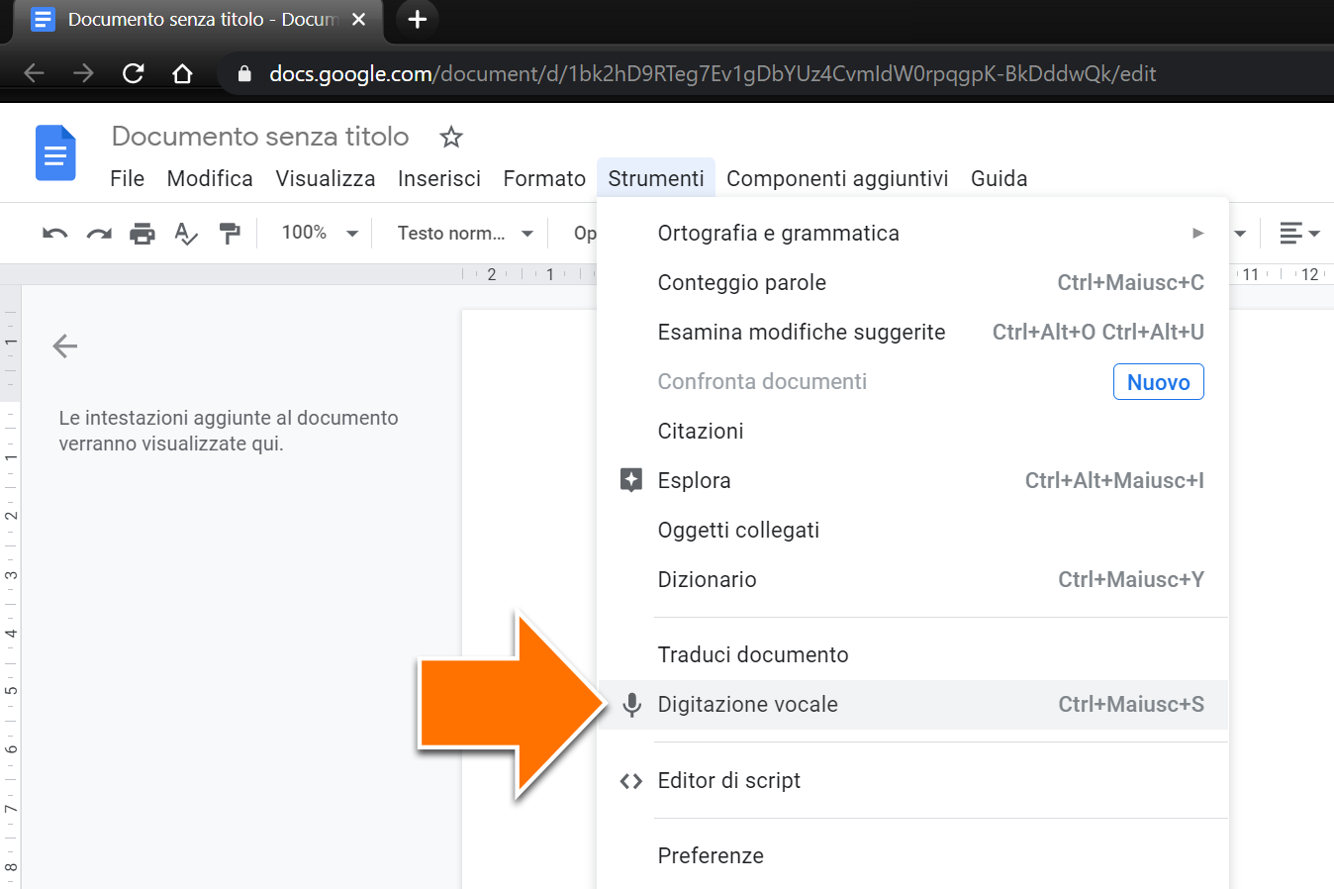Launch Esplora from the menu
The image size is (1334, 889).
(x=912, y=480)
